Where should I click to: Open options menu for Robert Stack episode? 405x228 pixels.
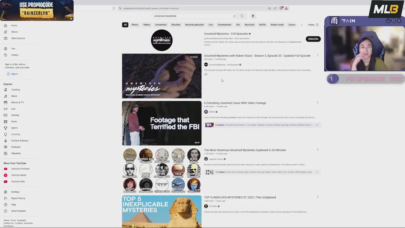point(317,55)
